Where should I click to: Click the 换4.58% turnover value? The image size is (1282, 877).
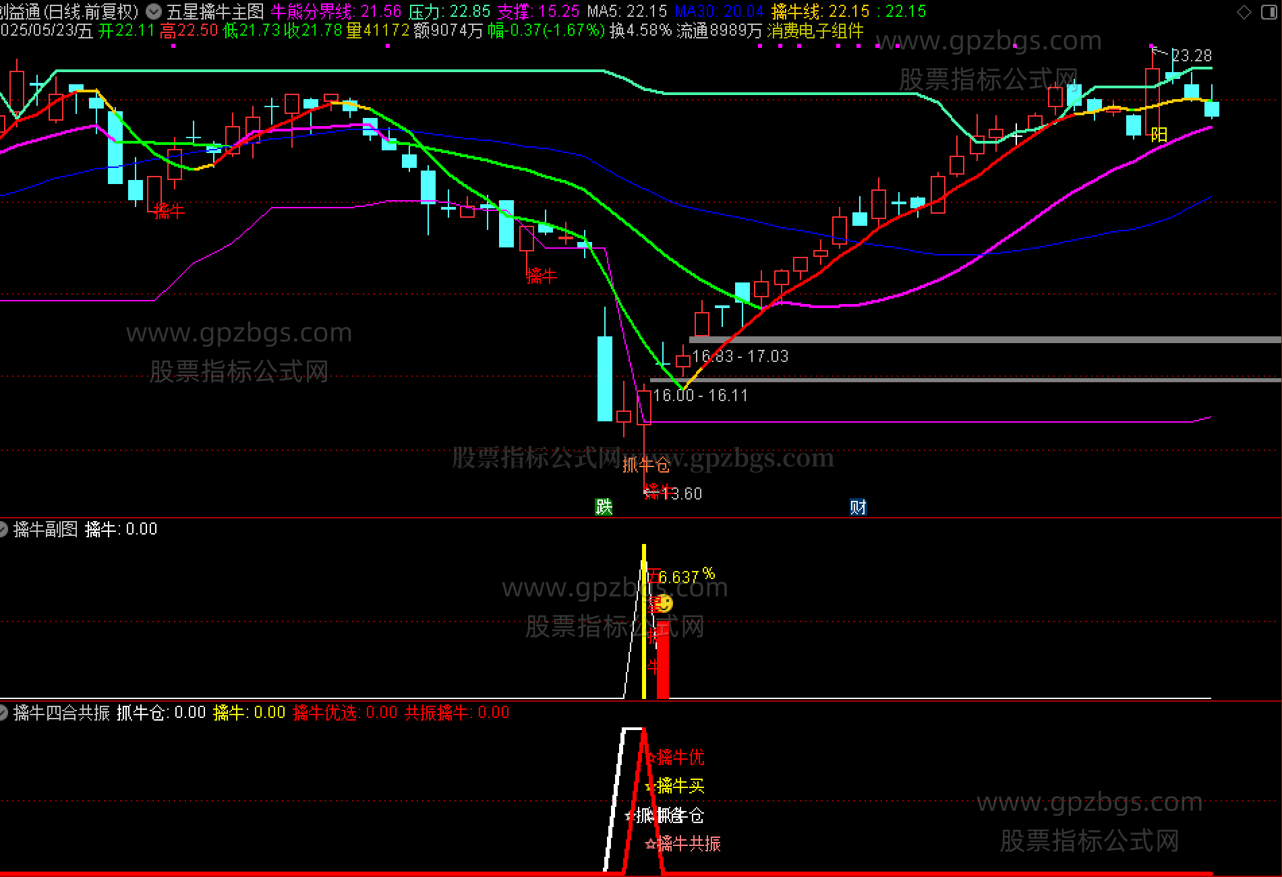click(x=641, y=31)
